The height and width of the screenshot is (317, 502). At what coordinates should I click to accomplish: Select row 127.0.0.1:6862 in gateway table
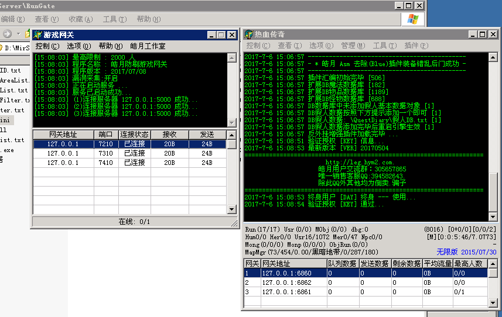[x=366, y=282]
